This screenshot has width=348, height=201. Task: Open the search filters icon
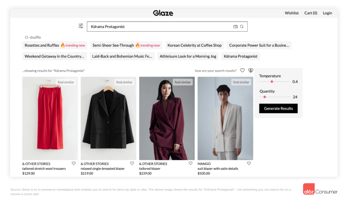click(x=81, y=25)
